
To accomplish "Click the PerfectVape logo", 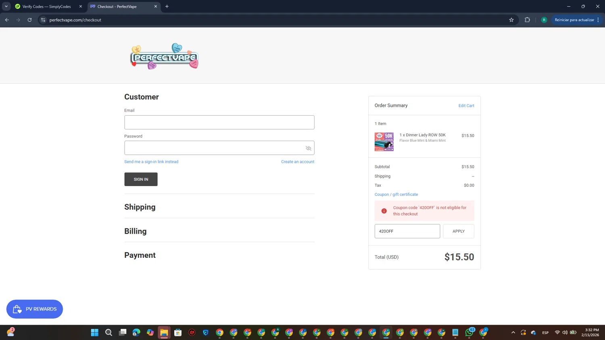I will point(164,56).
